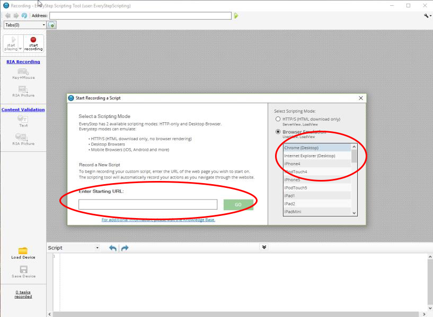The height and width of the screenshot is (317, 433).
Task: Click script editor vertical scroll up arrow
Action: (430, 257)
